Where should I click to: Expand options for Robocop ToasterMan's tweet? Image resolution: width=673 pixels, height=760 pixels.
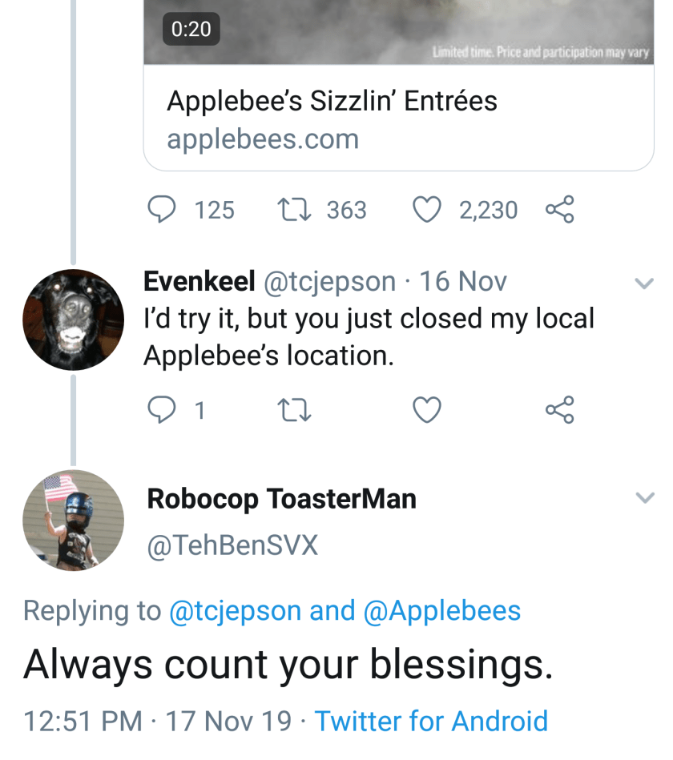pyautogui.click(x=644, y=498)
